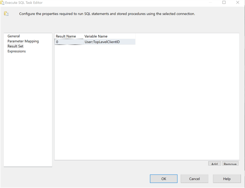The image size is (245, 188).
Task: Click the task configuration icon beside the description
Action: pos(6,14)
